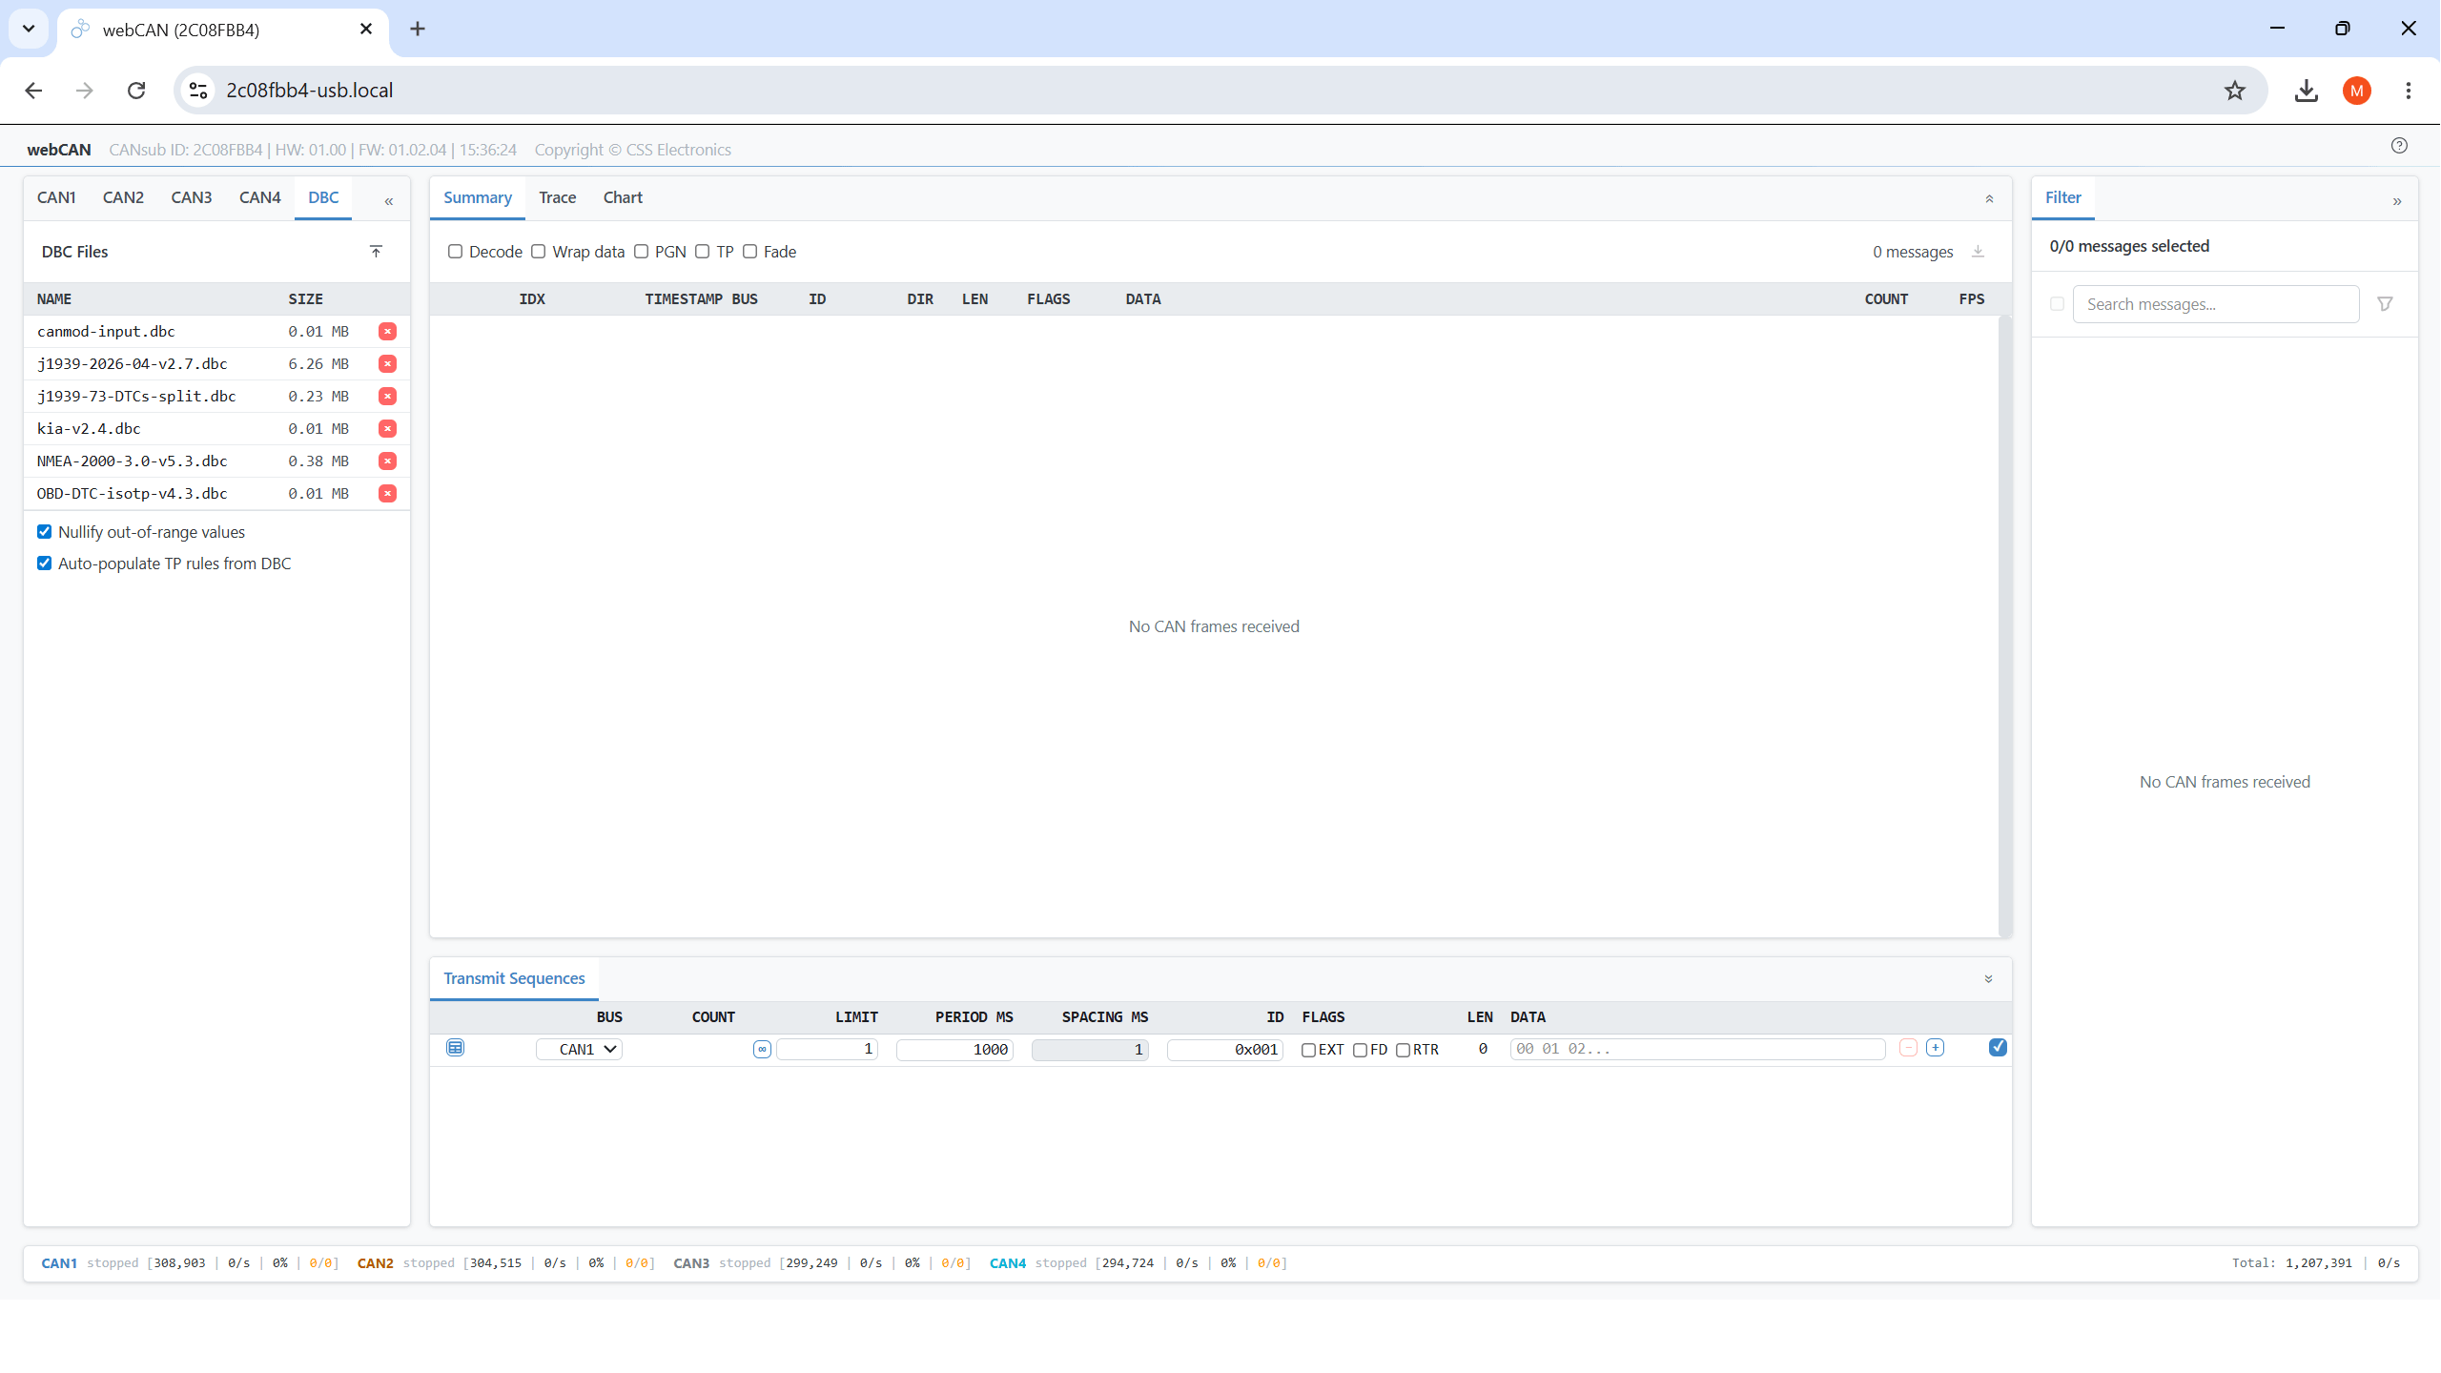Open the Chart tab

(x=623, y=197)
